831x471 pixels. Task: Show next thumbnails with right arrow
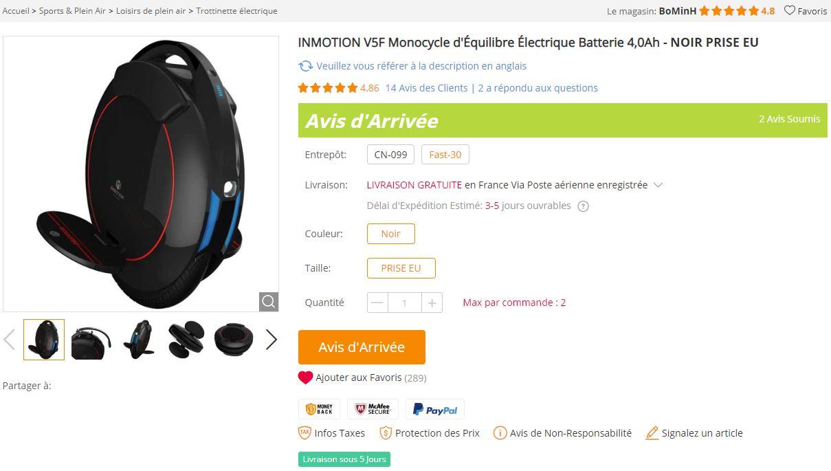272,339
